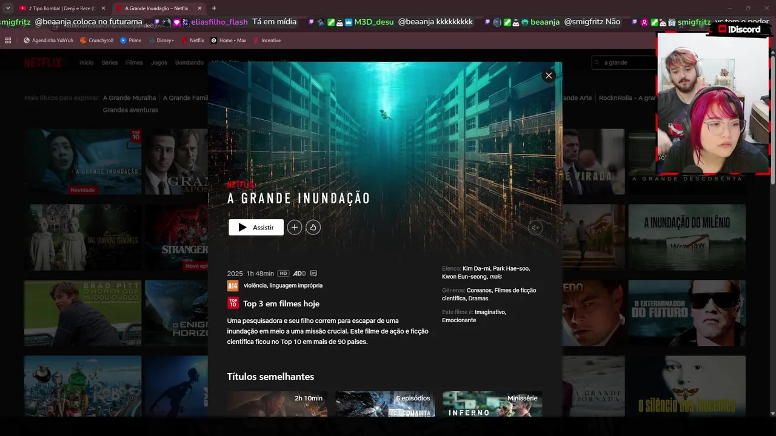Close the movie details modal
The height and width of the screenshot is (436, 776).
click(549, 76)
